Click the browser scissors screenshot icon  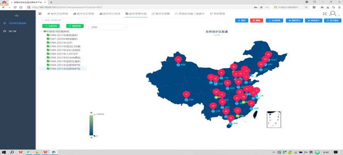(328, 7)
